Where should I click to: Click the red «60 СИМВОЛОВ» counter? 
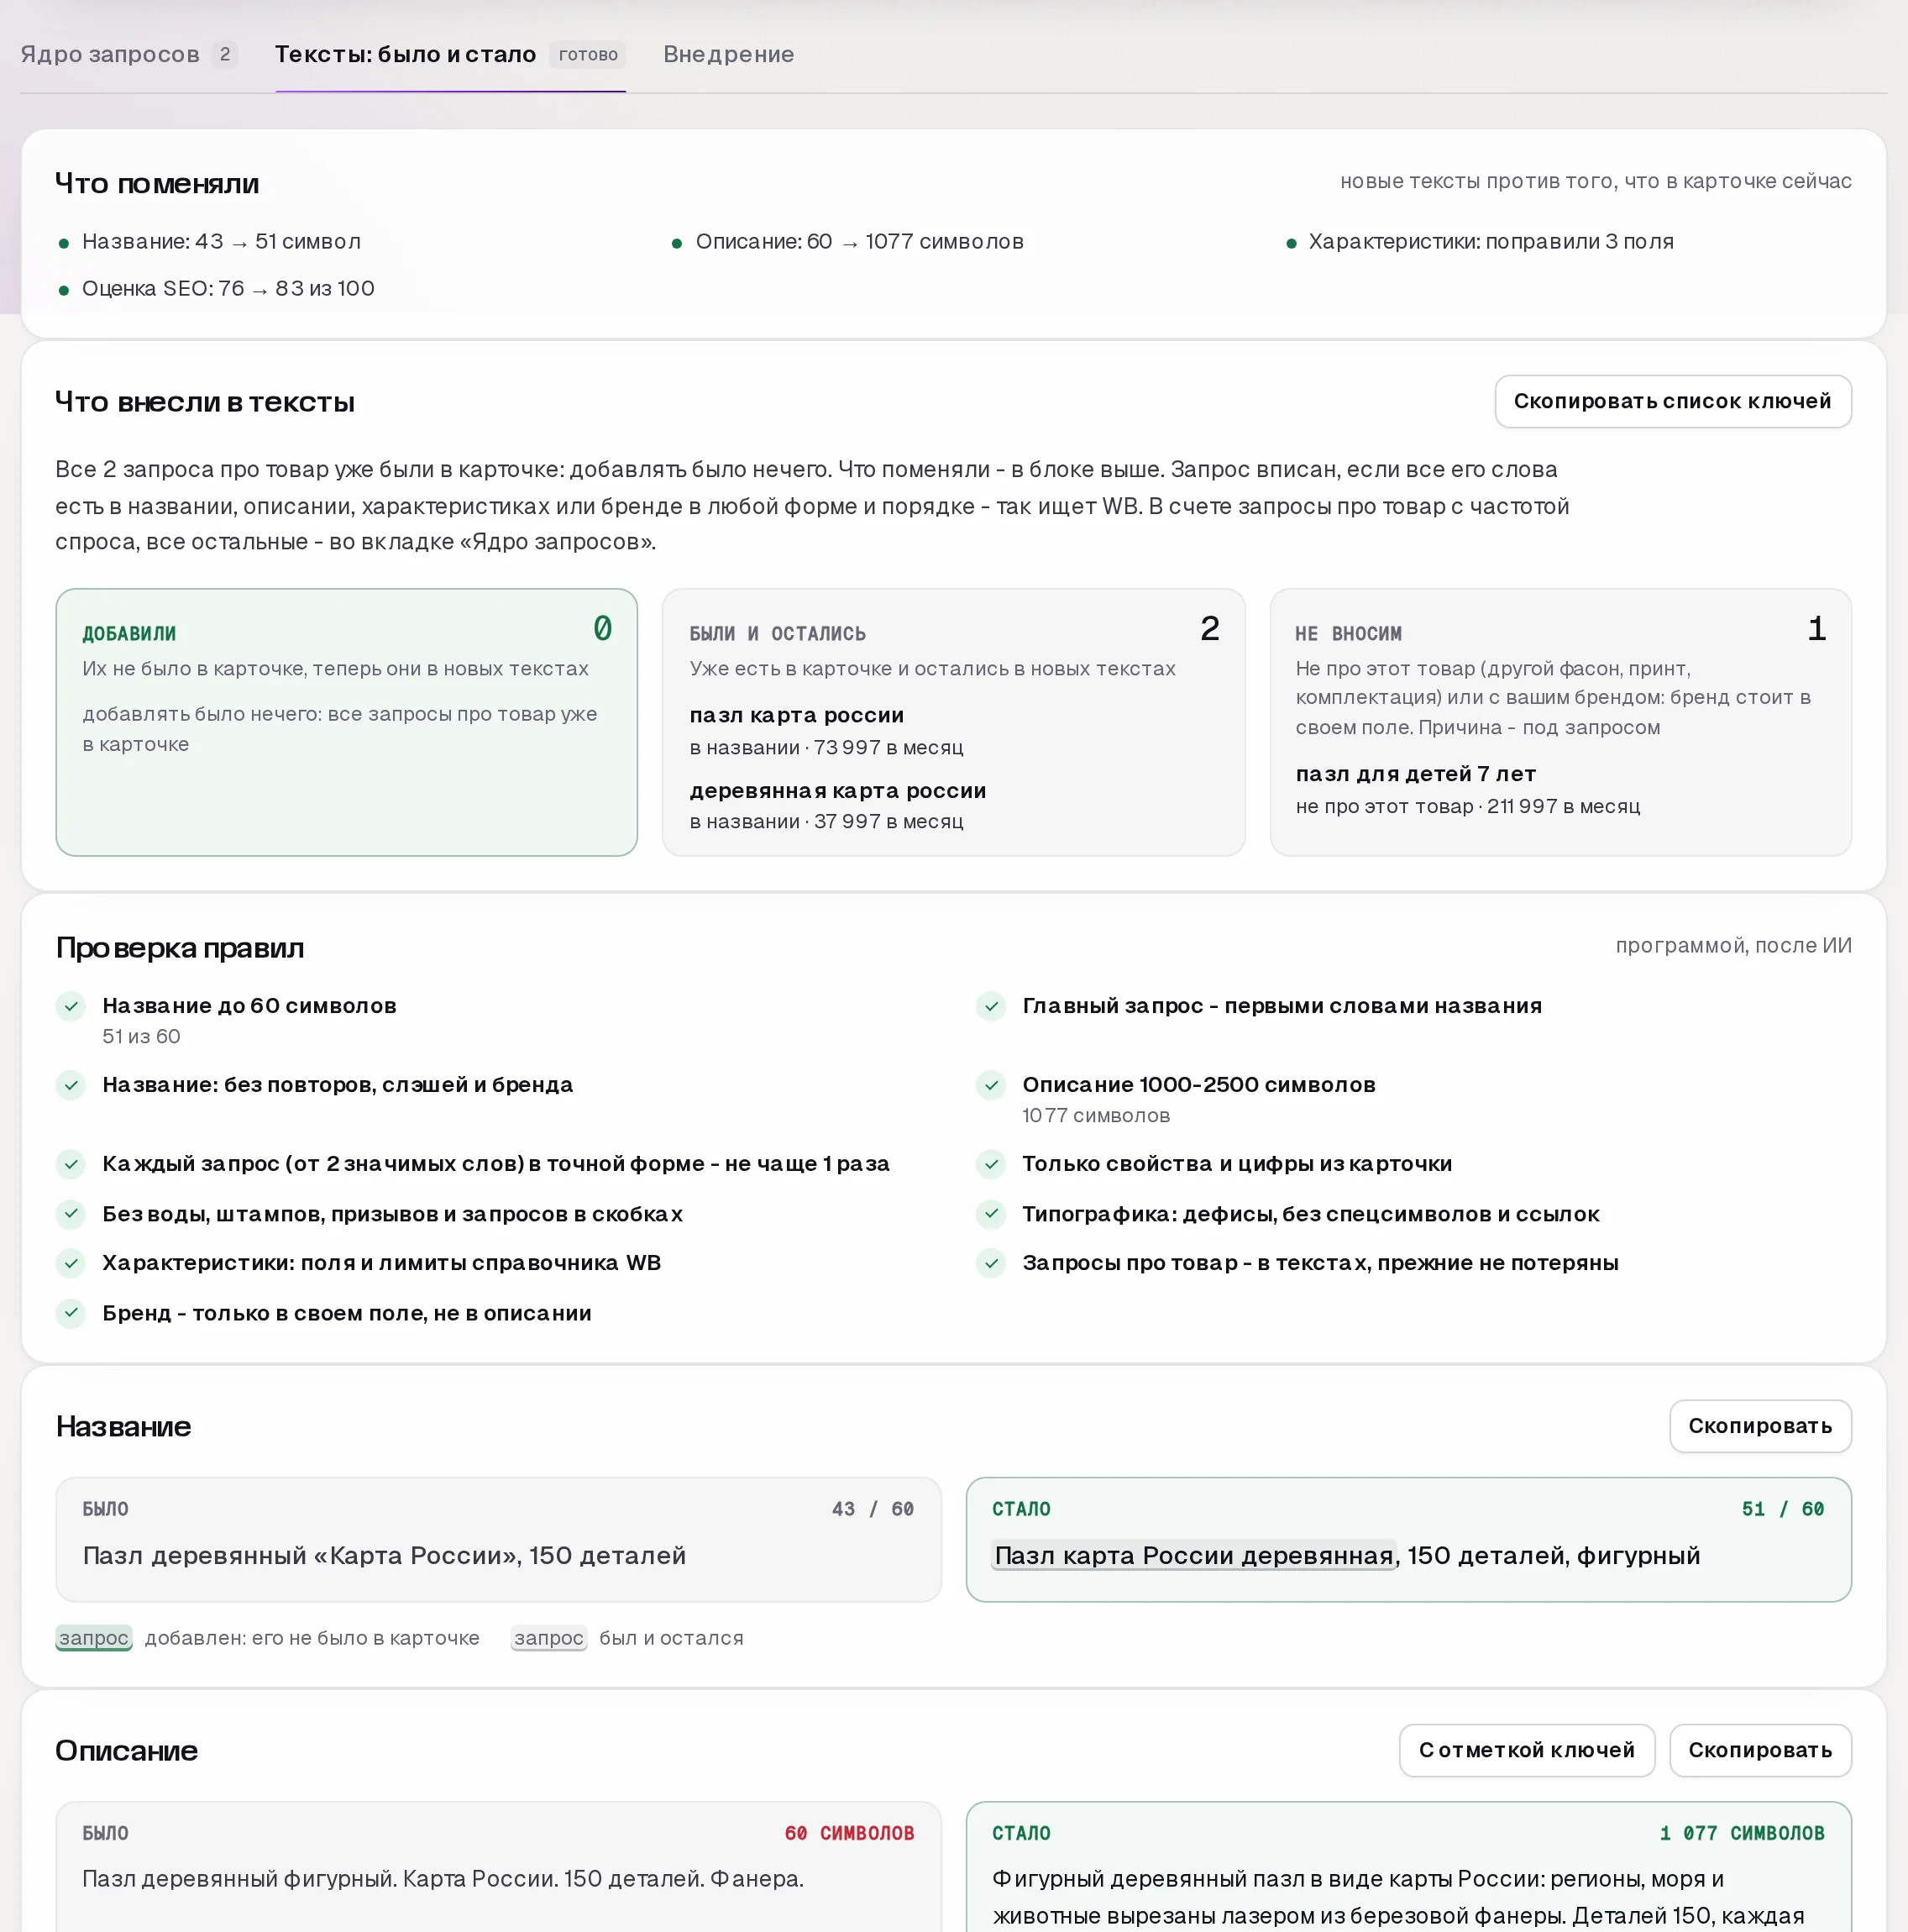point(849,1833)
